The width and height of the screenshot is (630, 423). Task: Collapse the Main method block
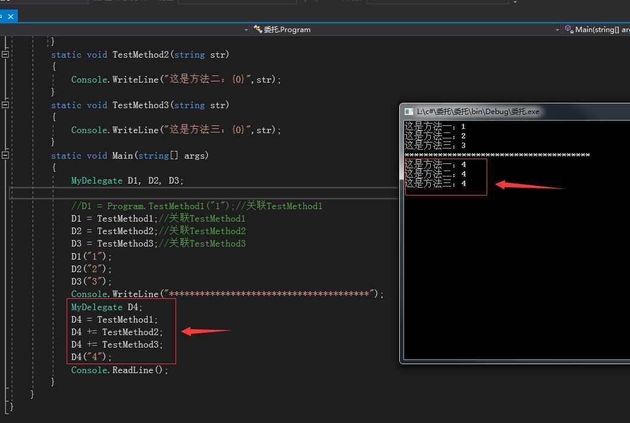5,155
